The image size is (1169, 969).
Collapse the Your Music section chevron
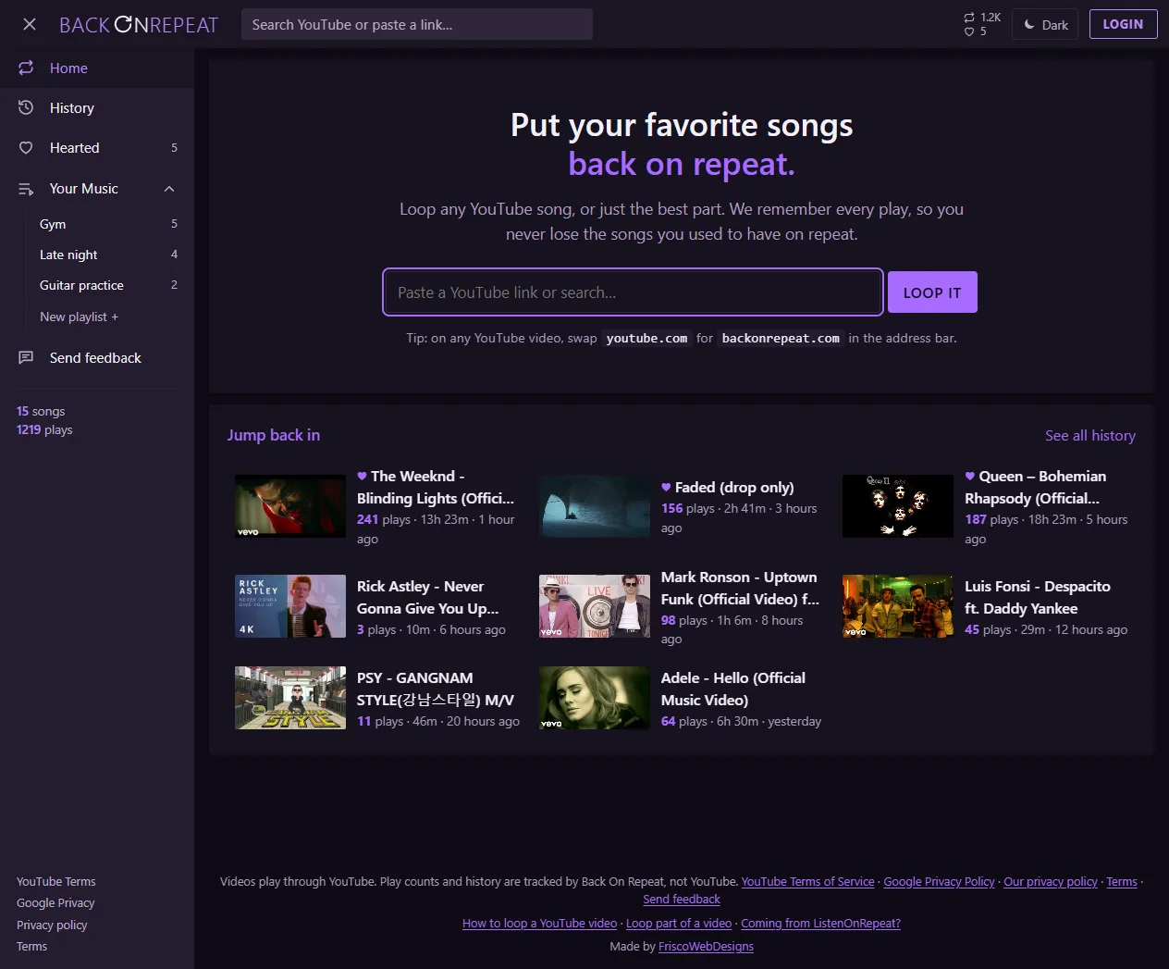click(169, 189)
